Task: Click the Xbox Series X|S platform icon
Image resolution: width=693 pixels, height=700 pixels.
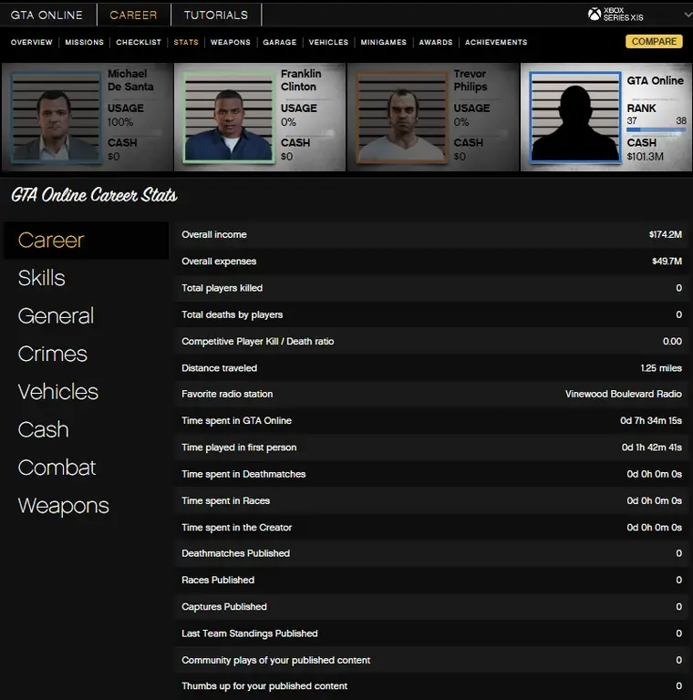Action: tap(594, 15)
